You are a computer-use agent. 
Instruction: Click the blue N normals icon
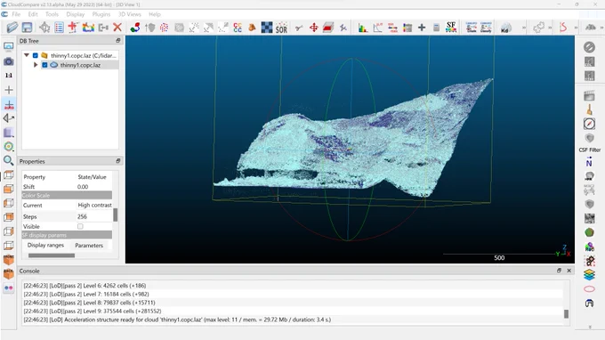(589, 163)
